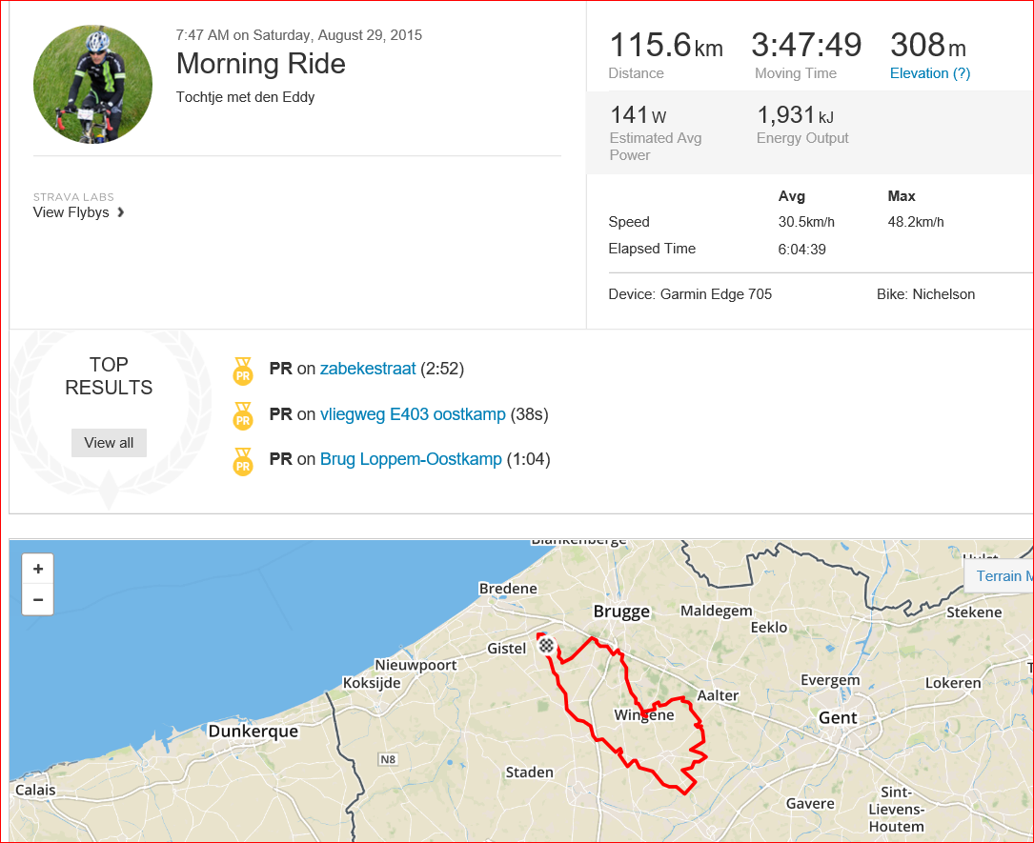Image resolution: width=1034 pixels, height=843 pixels.
Task: Open the vliegweg E403 oostkamp segment
Action: coord(413,414)
